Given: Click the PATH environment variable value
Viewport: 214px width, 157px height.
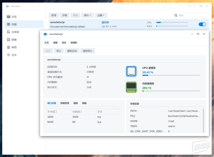Looking at the screenshot, I should 184,111.
